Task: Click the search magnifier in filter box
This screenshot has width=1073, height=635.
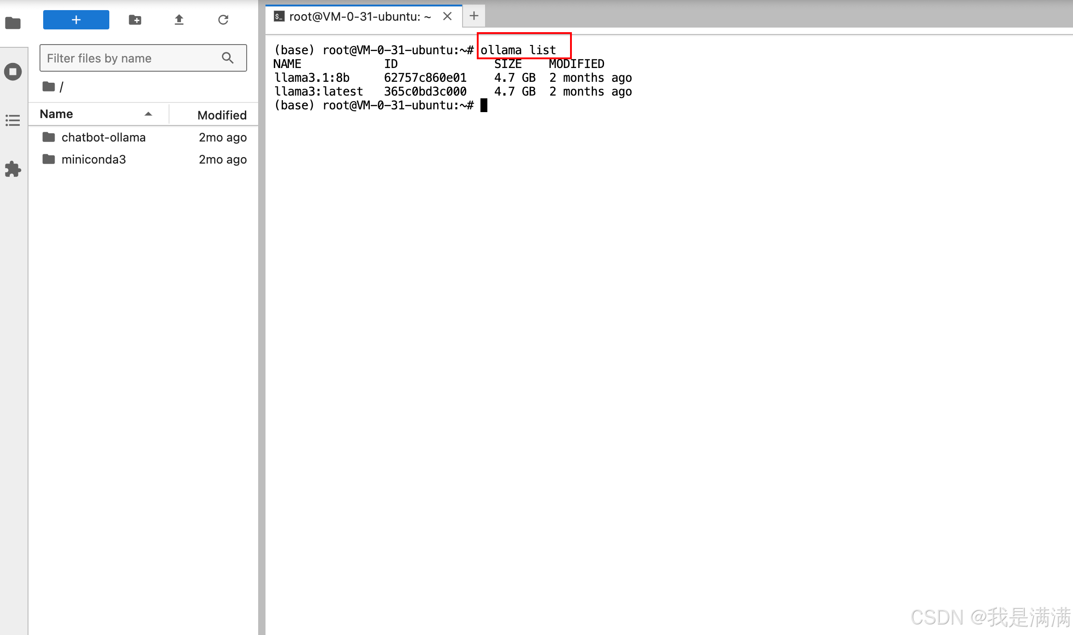Action: 228,58
